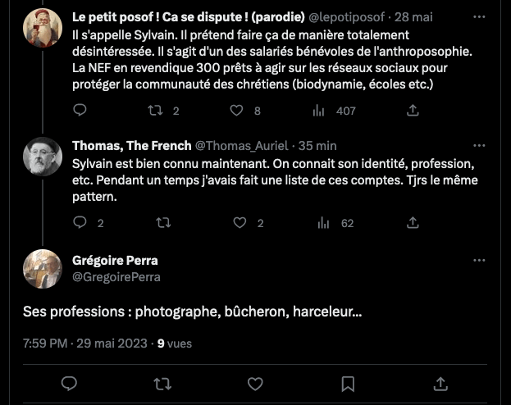Reply to Thomas, The French tweet
The image size is (511, 405).
(80, 222)
